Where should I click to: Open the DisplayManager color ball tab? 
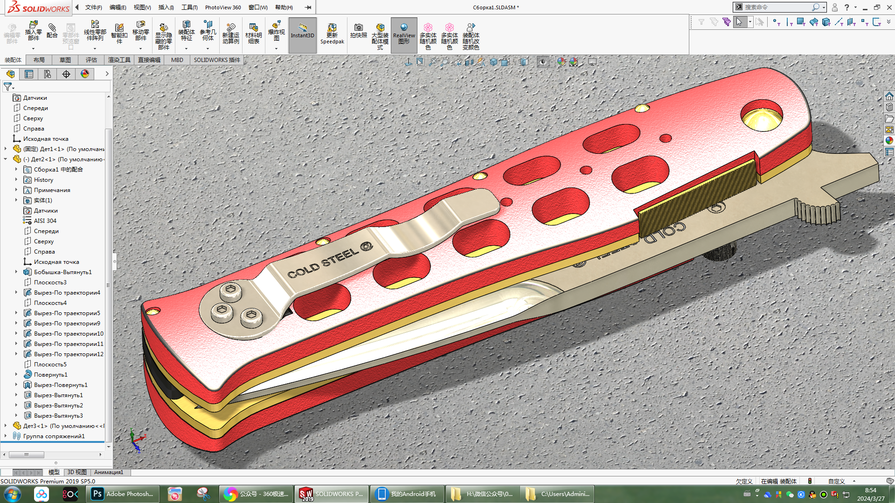tap(85, 74)
